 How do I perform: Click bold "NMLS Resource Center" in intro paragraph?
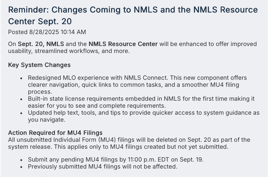click(x=123, y=44)
